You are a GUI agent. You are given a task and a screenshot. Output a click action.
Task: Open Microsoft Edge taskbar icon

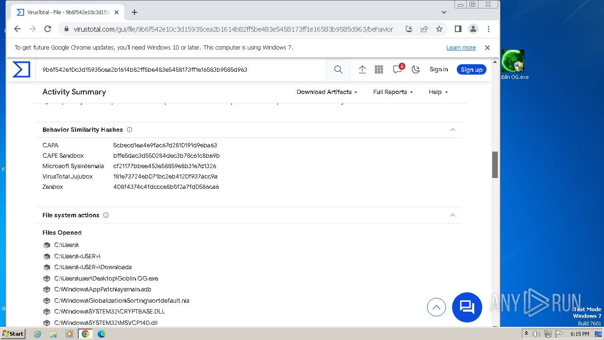click(101, 334)
